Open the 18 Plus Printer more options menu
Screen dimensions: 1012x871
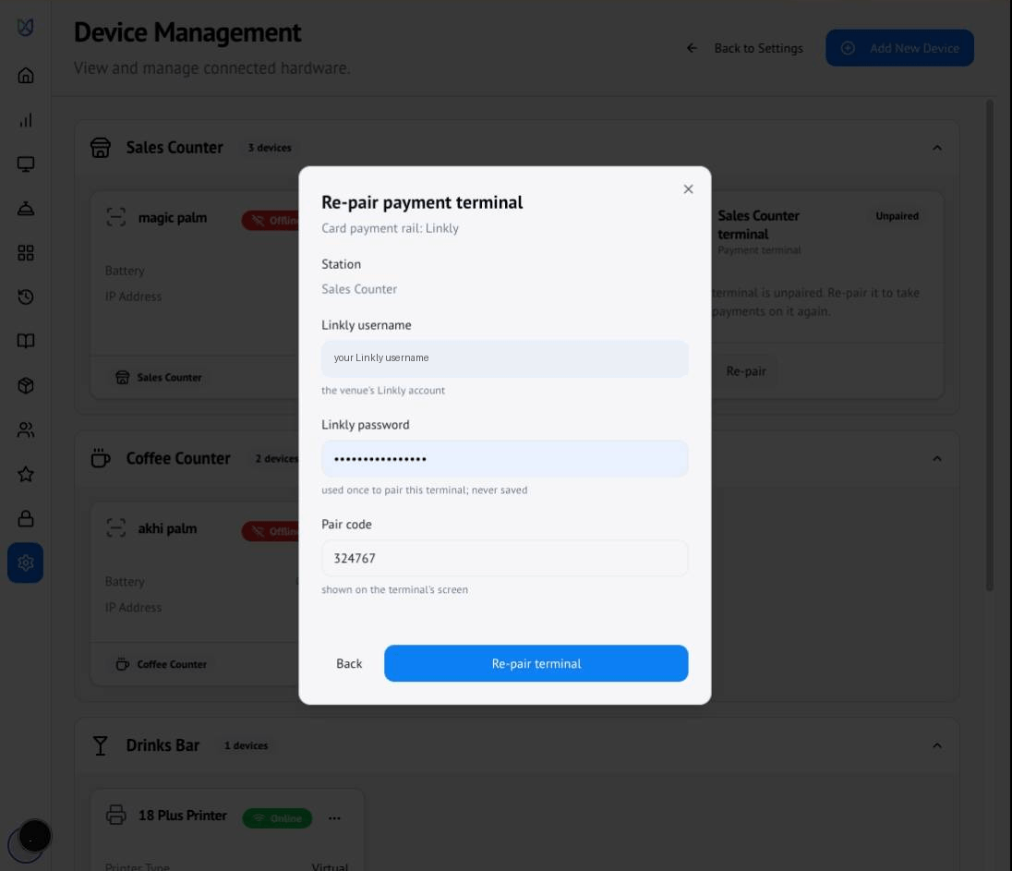pos(334,818)
